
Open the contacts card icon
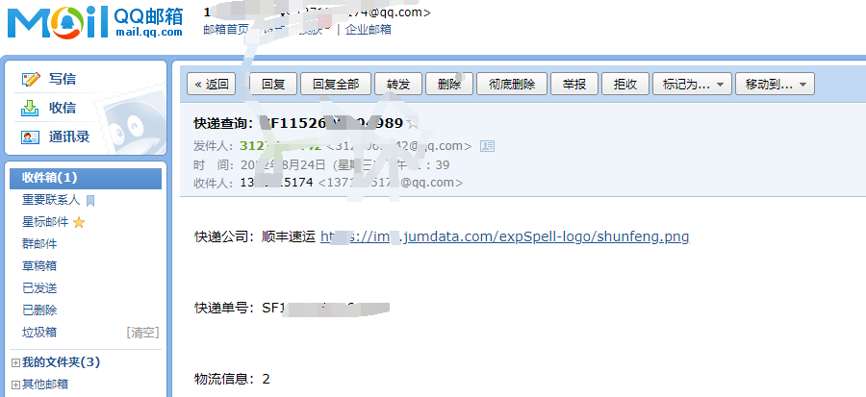coord(31,136)
